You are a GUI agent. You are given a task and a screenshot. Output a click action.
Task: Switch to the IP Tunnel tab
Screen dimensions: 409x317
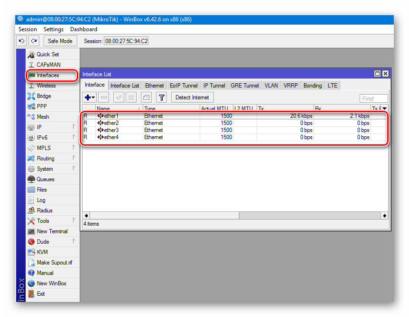pos(214,86)
